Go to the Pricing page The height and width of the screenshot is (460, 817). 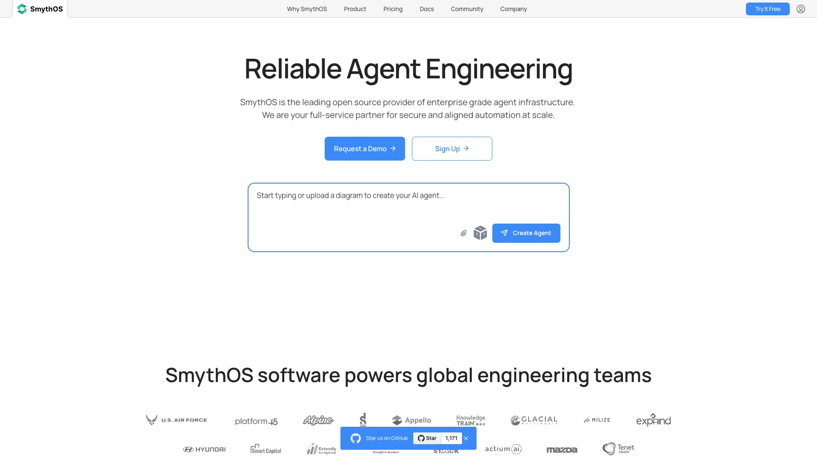click(393, 9)
